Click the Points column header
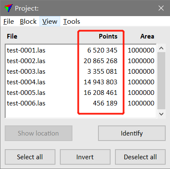Viewport: 170px width, 169px height. click(108, 36)
